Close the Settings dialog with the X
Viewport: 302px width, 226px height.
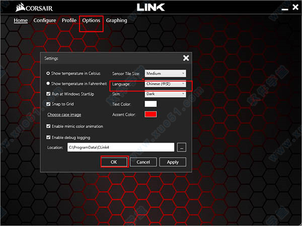pos(186,58)
